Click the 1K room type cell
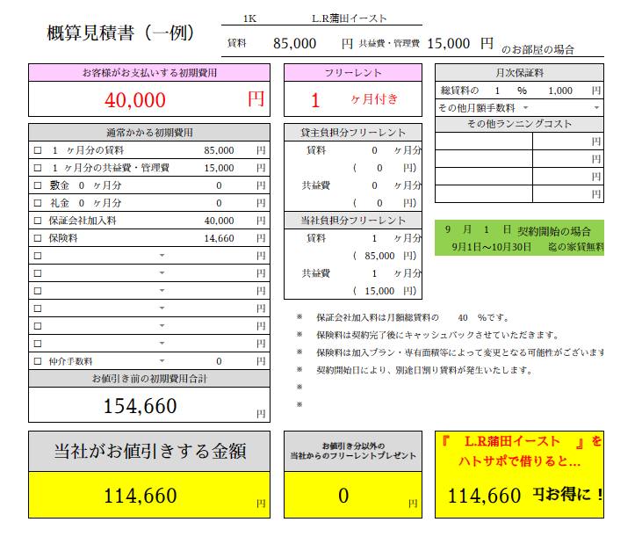The width and height of the screenshot is (642, 544). tap(249, 18)
